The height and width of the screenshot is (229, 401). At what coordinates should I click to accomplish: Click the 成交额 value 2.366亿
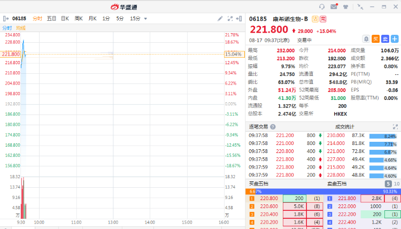point(390,59)
